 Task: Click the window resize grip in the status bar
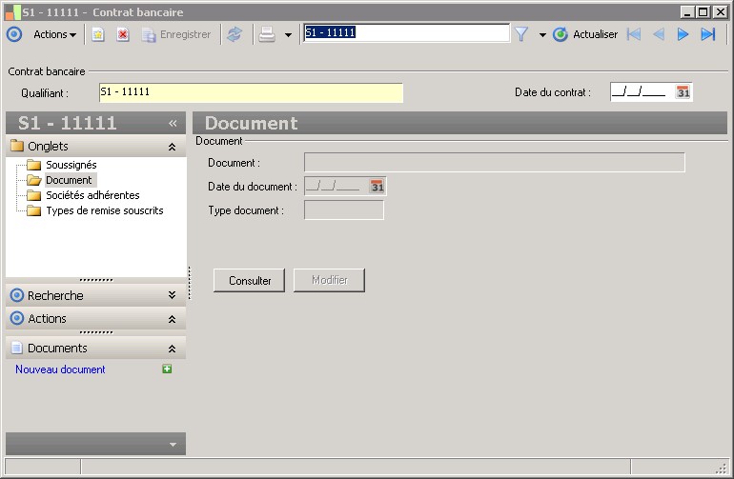(722, 468)
